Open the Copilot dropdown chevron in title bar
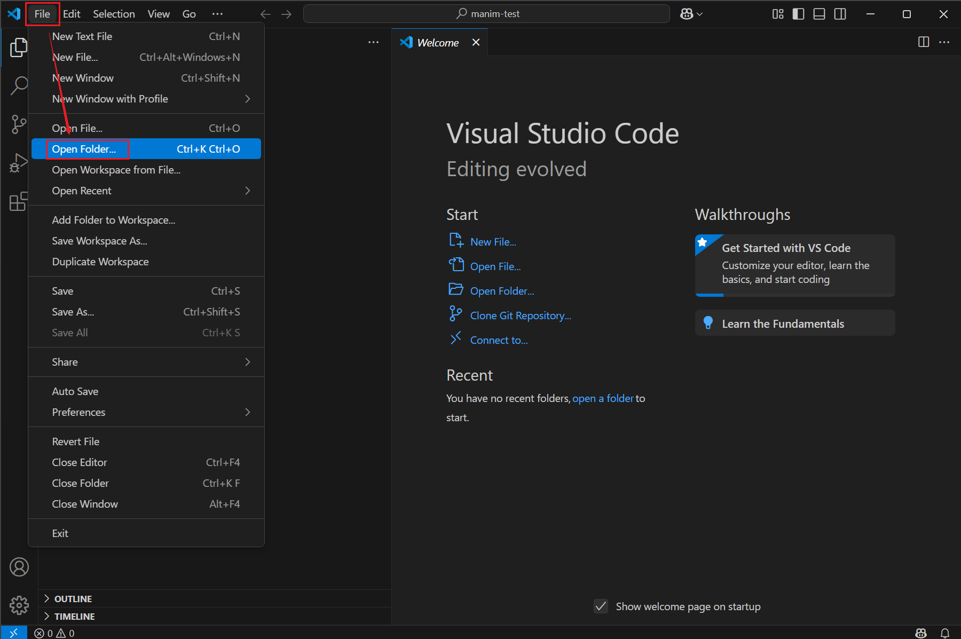 (700, 14)
